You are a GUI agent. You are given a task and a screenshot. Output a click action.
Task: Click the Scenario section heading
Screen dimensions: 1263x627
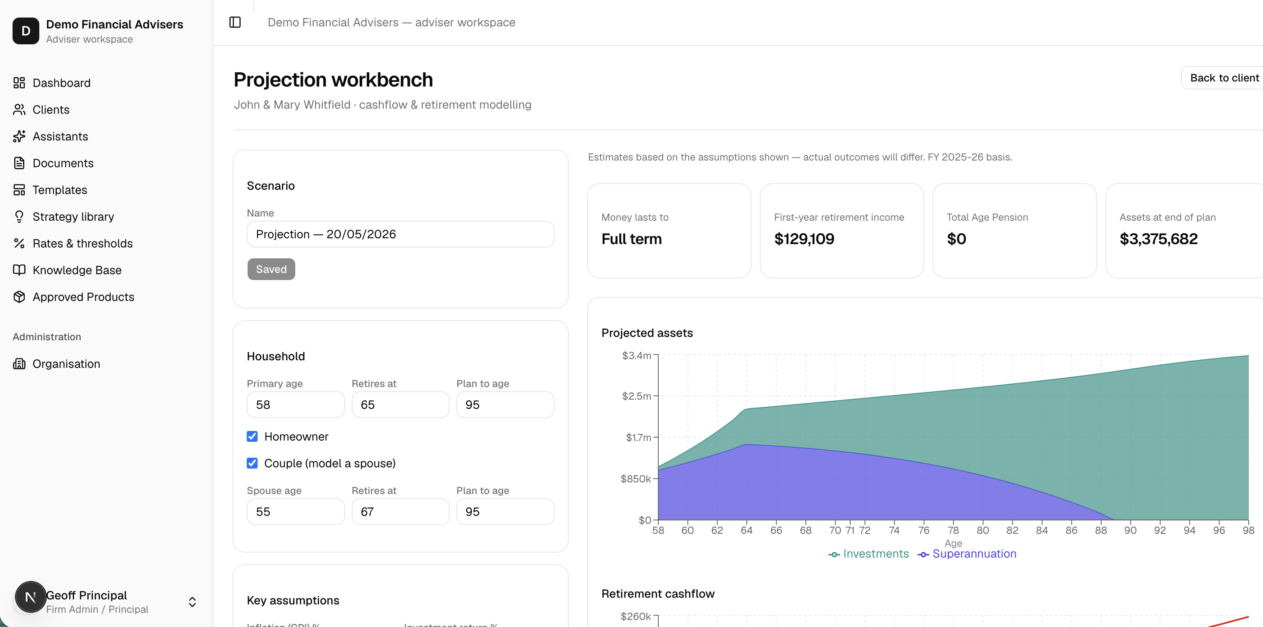[271, 186]
